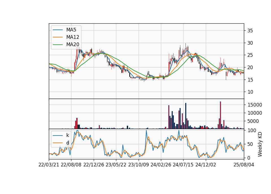Viewport: 271px width, 194px height.
Task: Click the tallest volume bar in early 2025
Action: 220,115
